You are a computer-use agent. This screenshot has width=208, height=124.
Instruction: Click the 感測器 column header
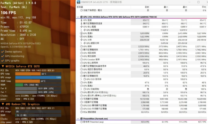[x=80, y=7]
